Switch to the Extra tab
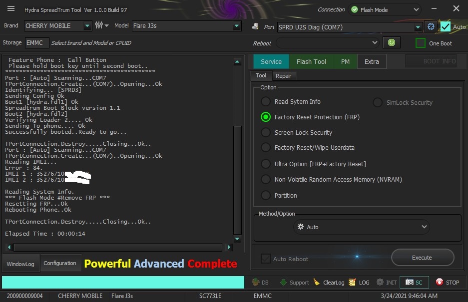Image resolution: width=468 pixels, height=302 pixels. click(372, 61)
